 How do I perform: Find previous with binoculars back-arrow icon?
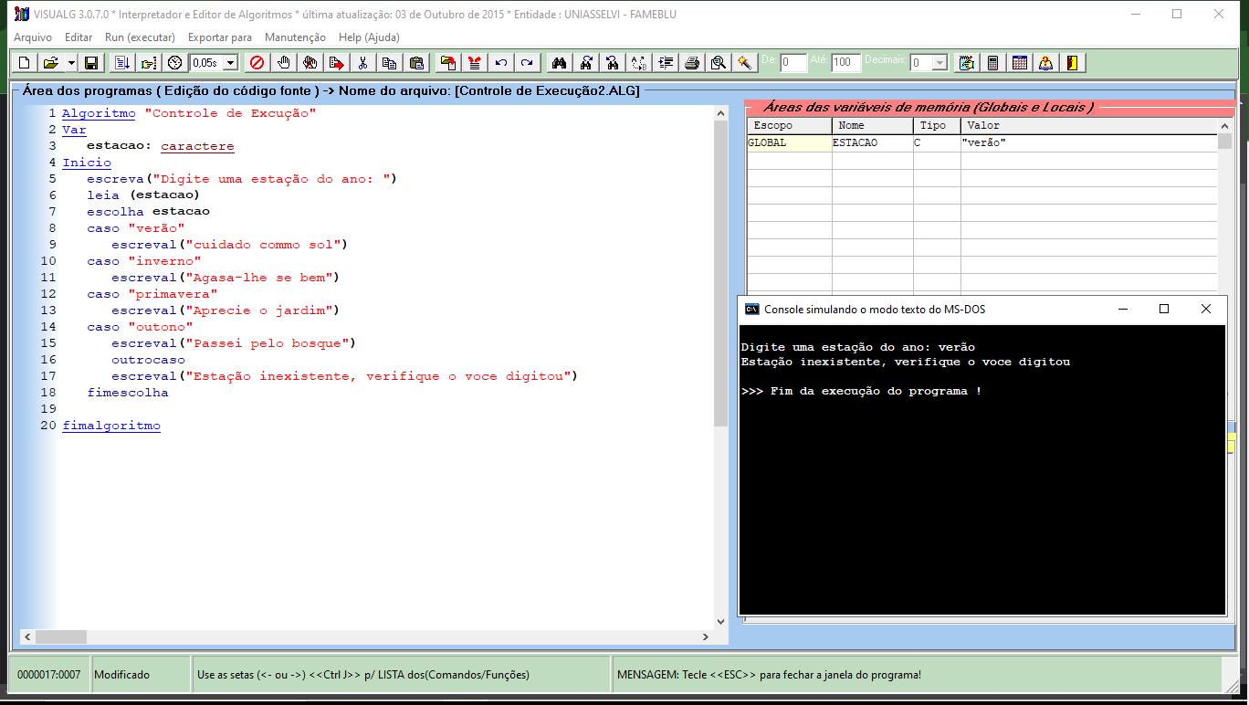[613, 63]
